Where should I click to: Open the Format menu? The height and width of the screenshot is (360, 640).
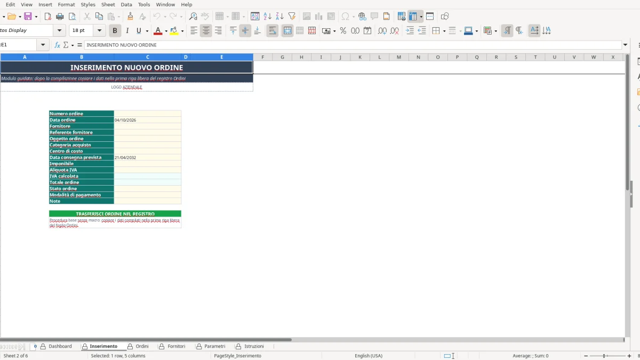[x=66, y=4]
